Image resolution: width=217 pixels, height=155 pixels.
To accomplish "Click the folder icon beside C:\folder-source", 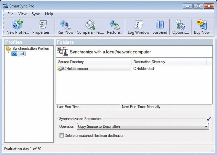I will click(60, 68).
